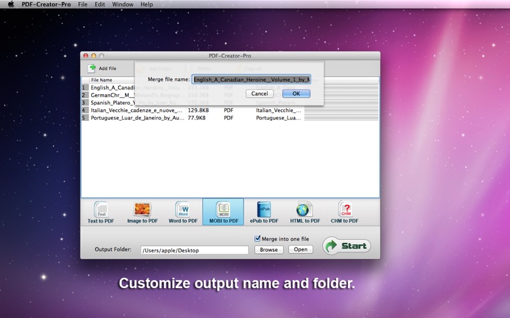Toggle Merge into one file checkbox
The image size is (510, 318).
click(258, 238)
